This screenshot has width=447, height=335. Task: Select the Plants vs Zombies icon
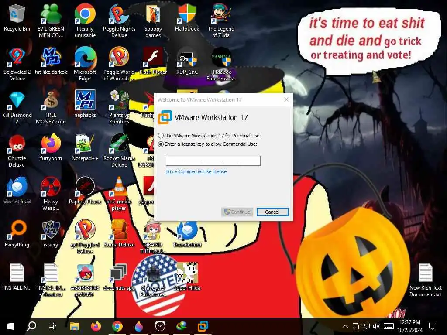(119, 108)
